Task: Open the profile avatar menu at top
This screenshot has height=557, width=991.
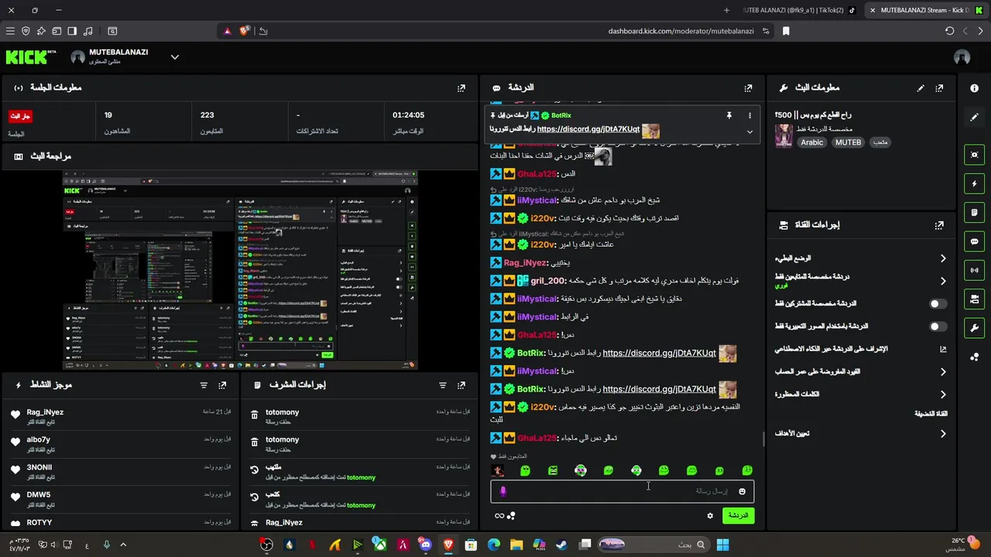Action: [x=962, y=57]
